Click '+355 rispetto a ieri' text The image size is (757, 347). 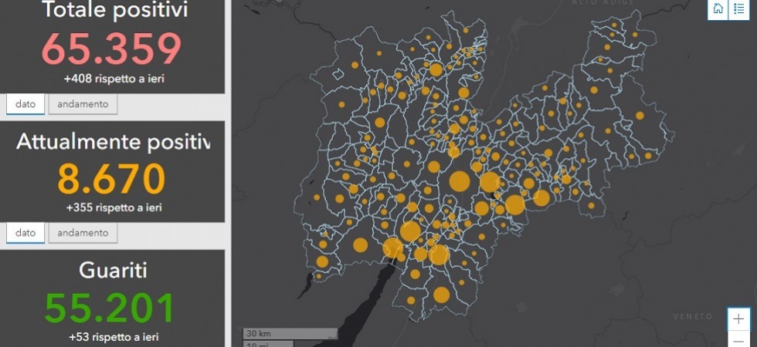click(114, 207)
